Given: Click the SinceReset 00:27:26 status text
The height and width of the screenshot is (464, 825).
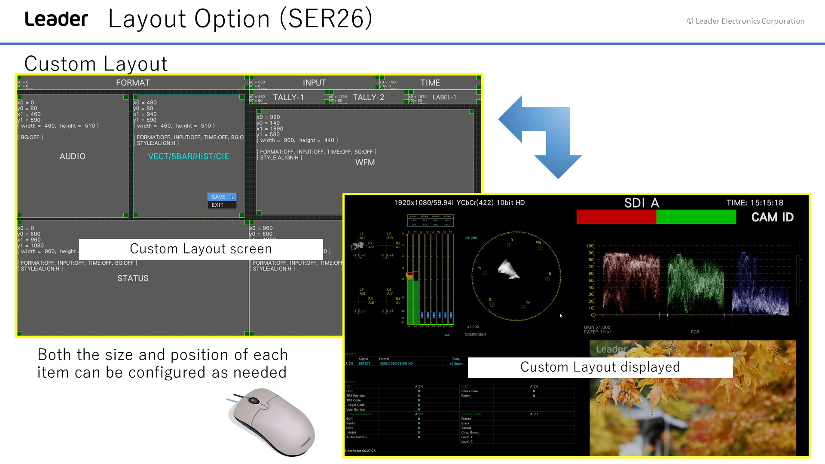Looking at the screenshot, I should click(x=360, y=451).
